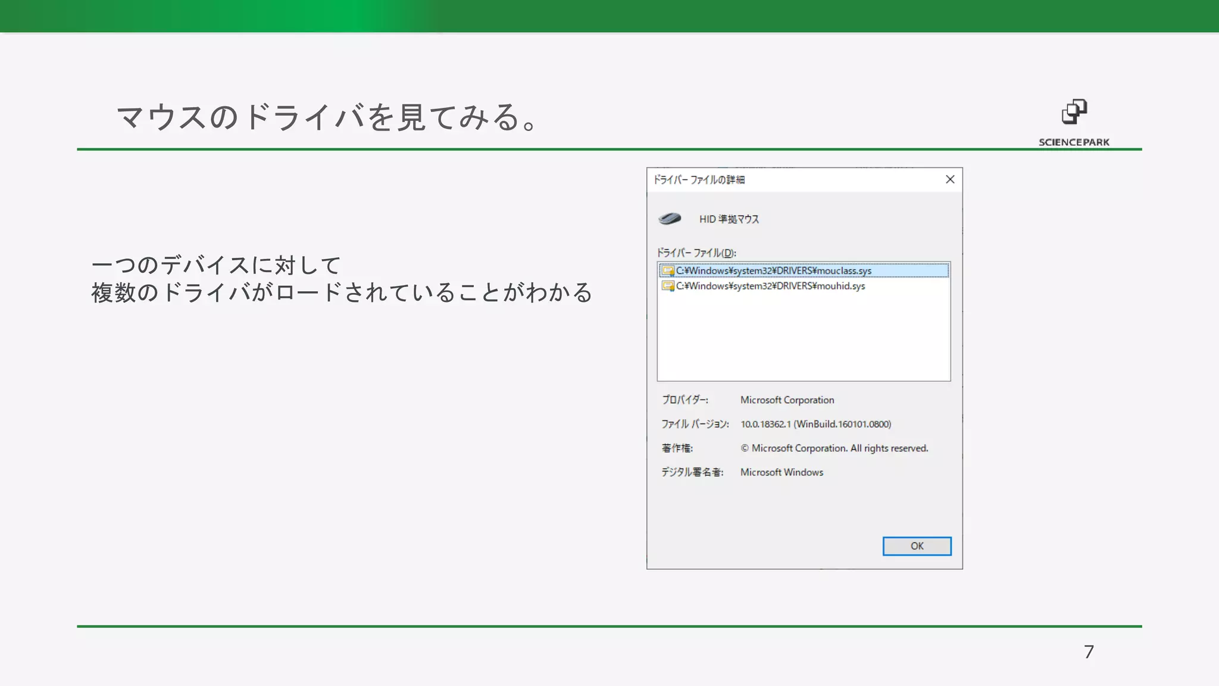This screenshot has height=686, width=1219.
Task: Click the HID 準拠マウス device label
Action: [x=729, y=219]
